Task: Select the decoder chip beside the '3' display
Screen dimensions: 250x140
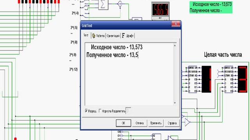Action: click(x=229, y=79)
